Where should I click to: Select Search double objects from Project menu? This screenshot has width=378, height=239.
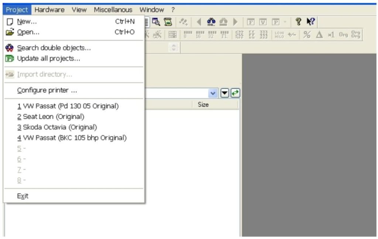pyautogui.click(x=54, y=48)
